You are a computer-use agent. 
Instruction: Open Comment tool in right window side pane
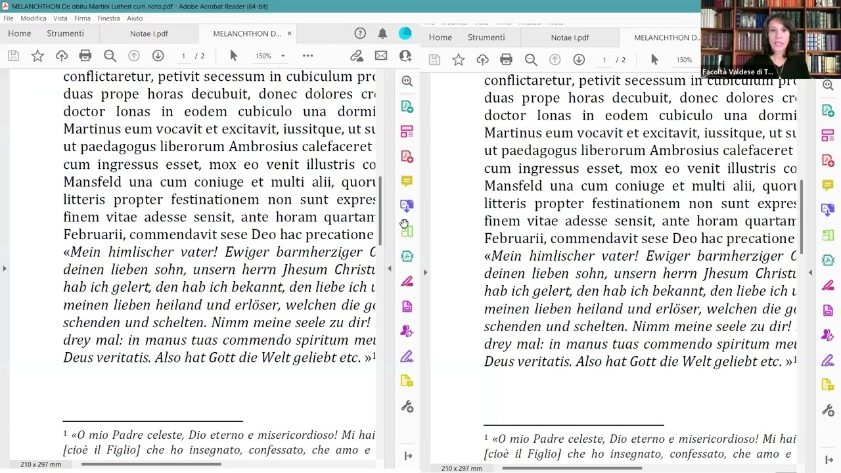tap(828, 185)
